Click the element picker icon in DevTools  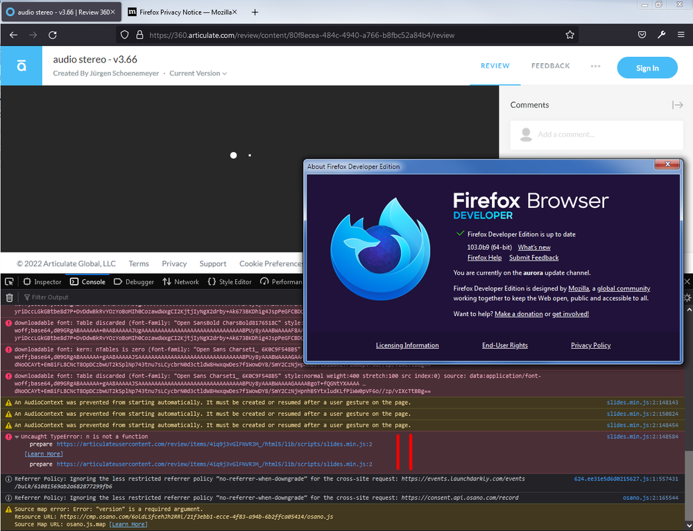(10, 282)
